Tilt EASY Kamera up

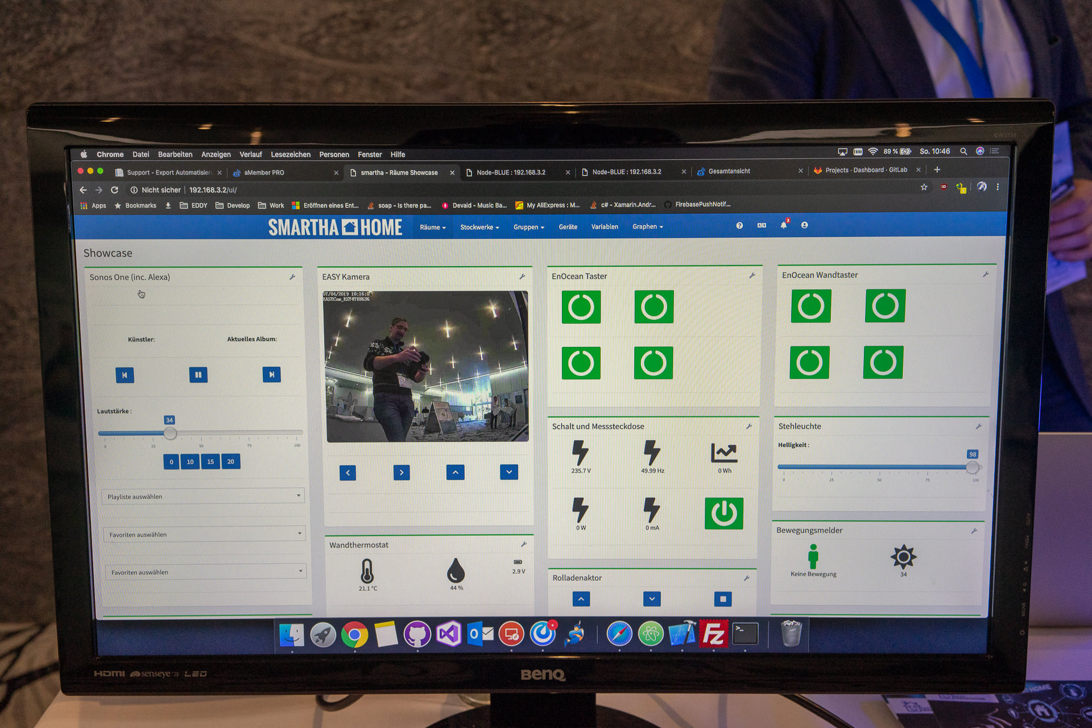[455, 472]
